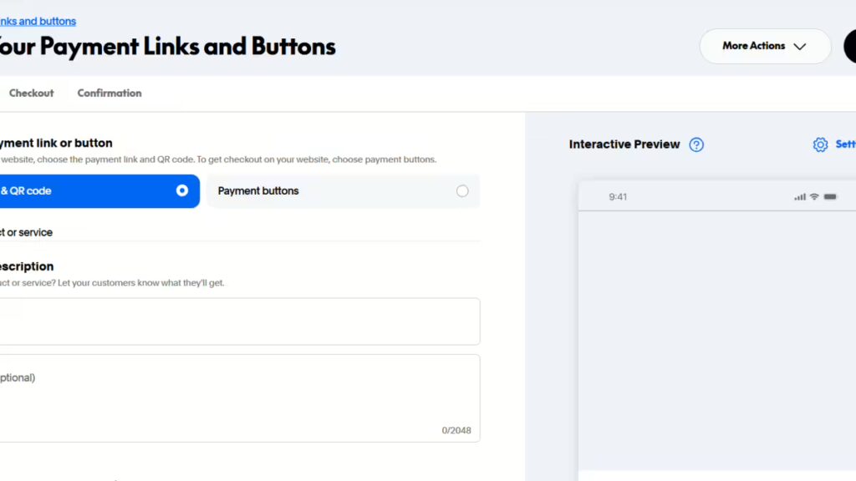Switch to the Checkout tab

(31, 93)
